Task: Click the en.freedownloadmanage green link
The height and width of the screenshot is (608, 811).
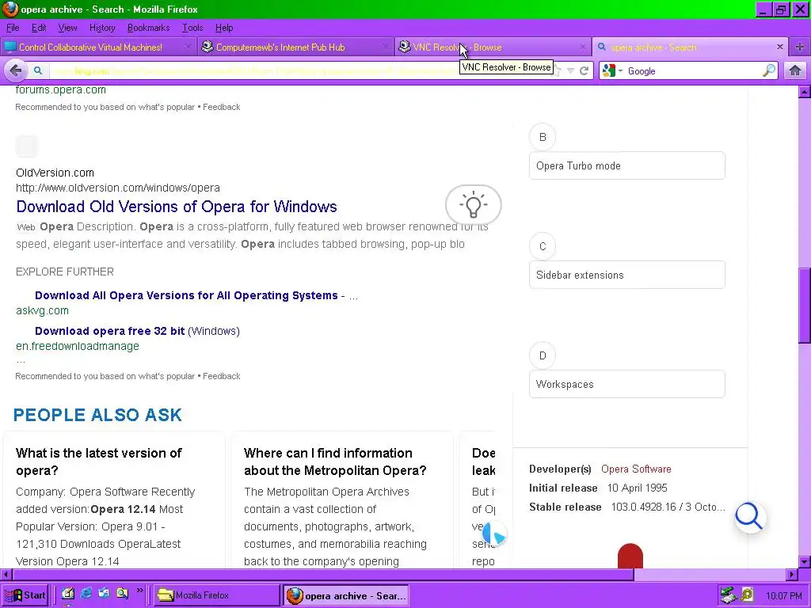Action: [78, 347]
